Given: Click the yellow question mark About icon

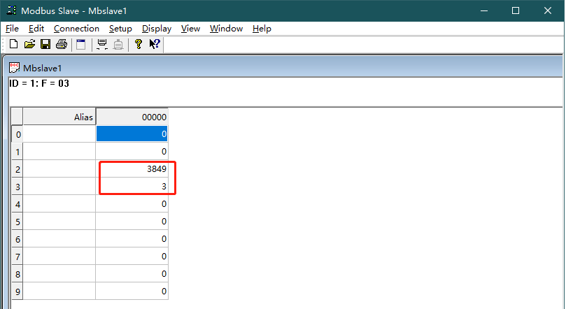Looking at the screenshot, I should 139,44.
